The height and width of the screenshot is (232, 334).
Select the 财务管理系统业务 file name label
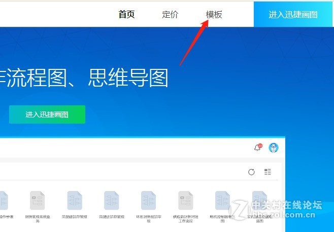click(x=38, y=219)
